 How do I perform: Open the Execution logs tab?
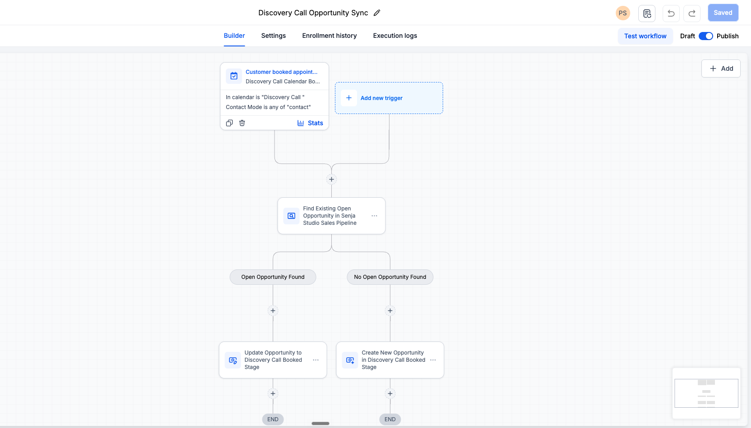(395, 36)
